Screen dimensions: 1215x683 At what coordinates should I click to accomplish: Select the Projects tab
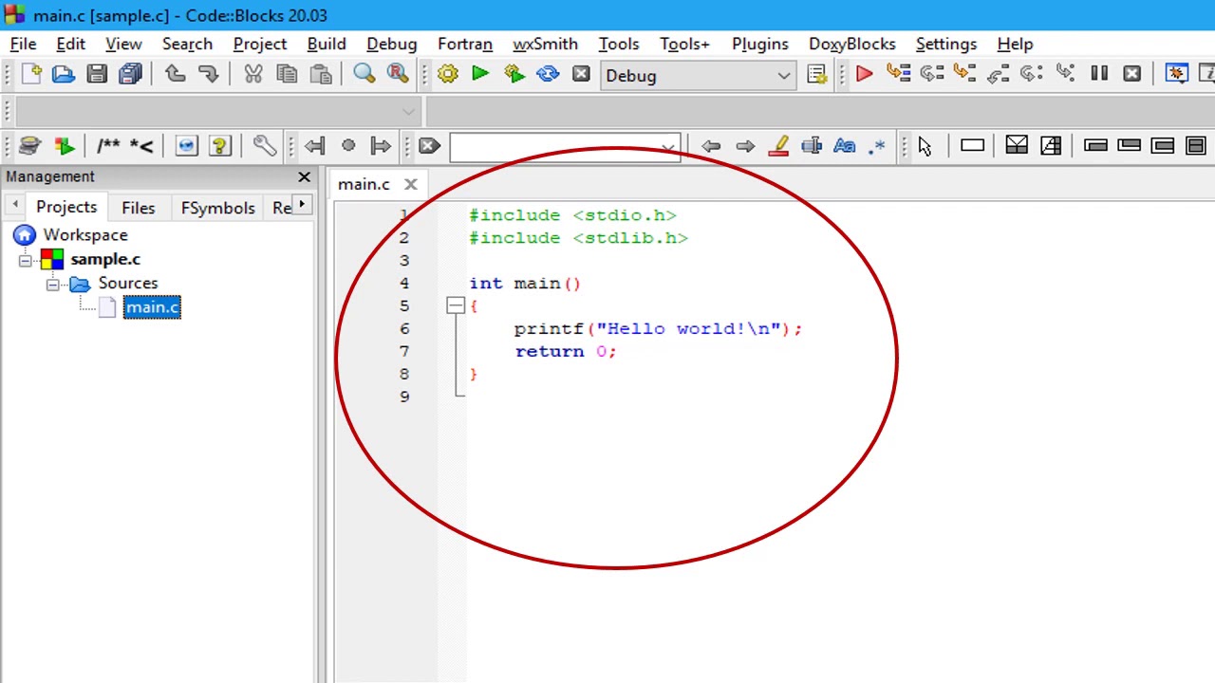(66, 207)
